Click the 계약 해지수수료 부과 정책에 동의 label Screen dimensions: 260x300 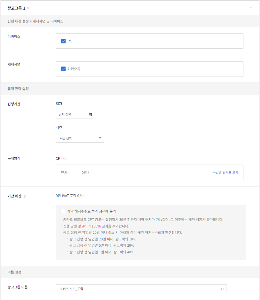(91, 211)
